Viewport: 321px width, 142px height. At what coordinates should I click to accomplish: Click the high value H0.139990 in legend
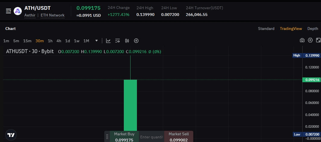click(91, 52)
